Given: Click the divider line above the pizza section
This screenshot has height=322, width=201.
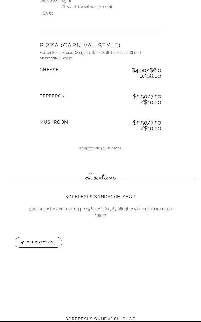Looking at the screenshot, I should [100, 31].
